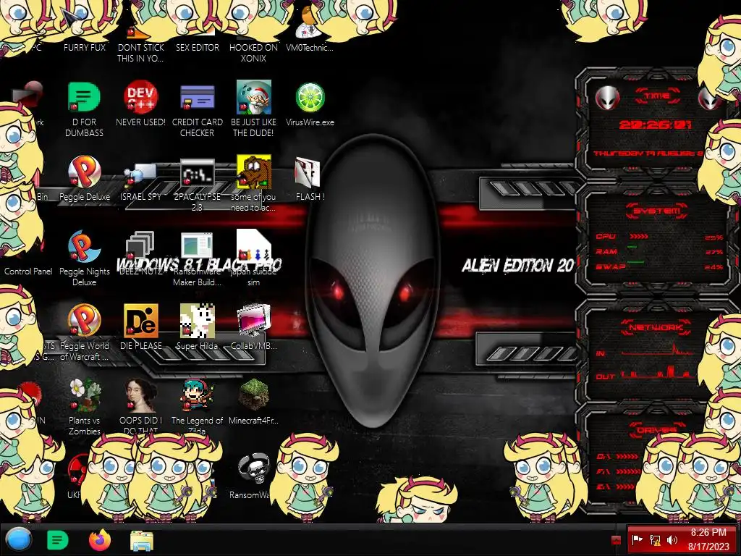Launch the Dev-C++ icon labeled NEVER USED!
The height and width of the screenshot is (556, 741).
[141, 98]
